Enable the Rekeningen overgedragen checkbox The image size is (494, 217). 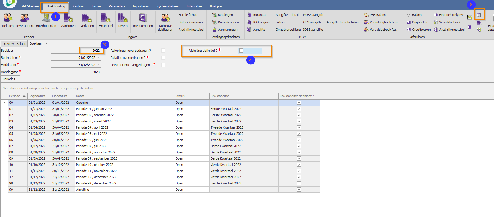pyautogui.click(x=163, y=51)
